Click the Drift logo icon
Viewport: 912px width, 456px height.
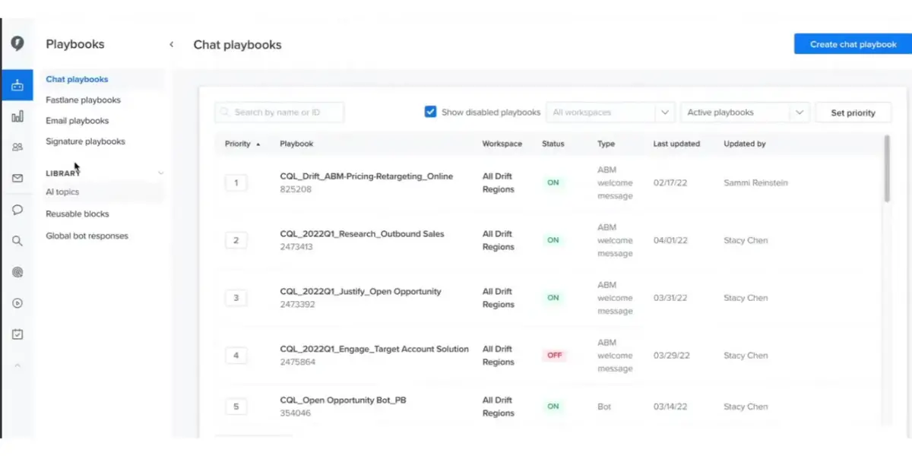(17, 44)
